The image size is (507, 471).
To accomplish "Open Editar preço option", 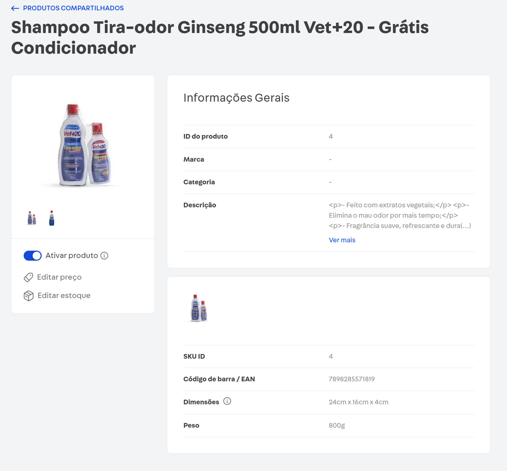I will tap(59, 277).
